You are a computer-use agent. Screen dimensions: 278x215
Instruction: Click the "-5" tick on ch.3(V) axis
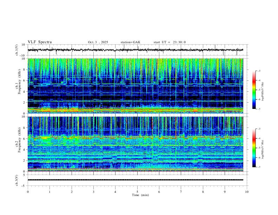pos(24,186)
